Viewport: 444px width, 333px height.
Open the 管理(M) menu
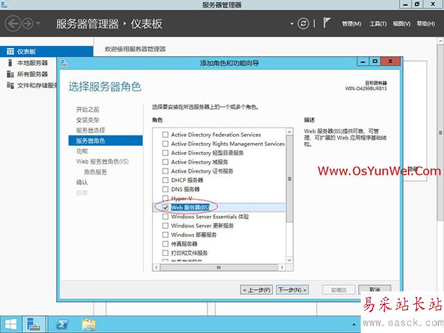(x=352, y=24)
